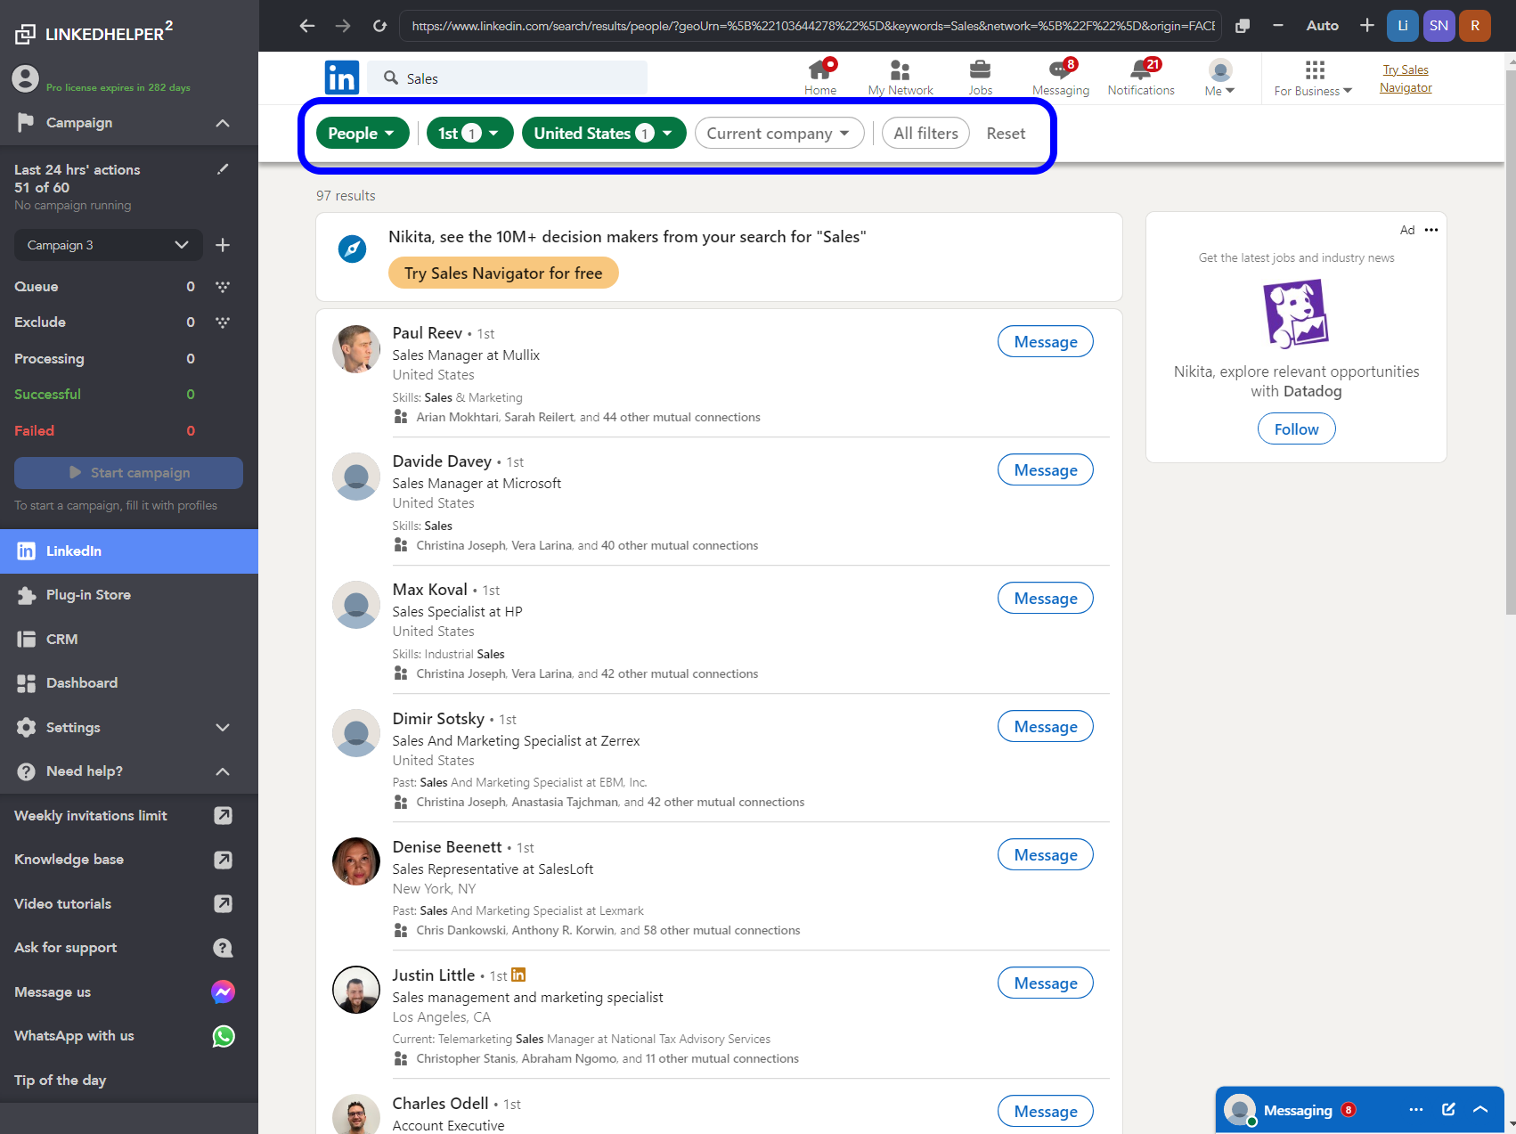This screenshot has width=1516, height=1134.
Task: Open Weekly invitations limit external link icon
Action: tap(224, 815)
